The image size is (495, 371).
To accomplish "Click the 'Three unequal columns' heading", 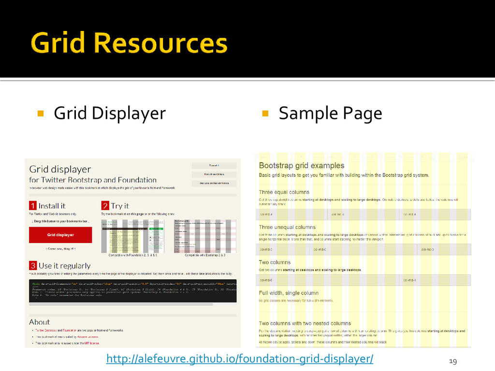I will [x=287, y=227].
